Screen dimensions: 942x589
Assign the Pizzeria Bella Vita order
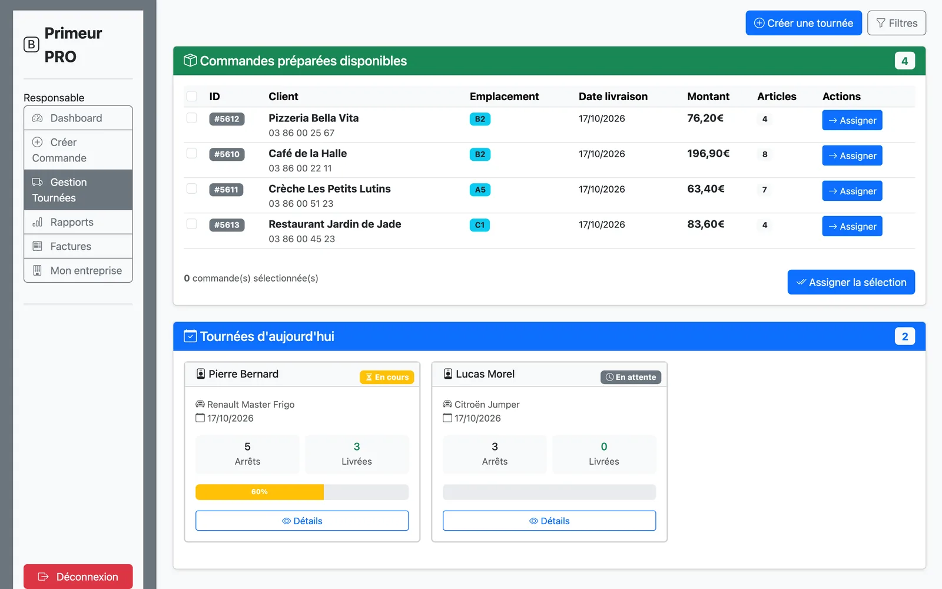852,120
